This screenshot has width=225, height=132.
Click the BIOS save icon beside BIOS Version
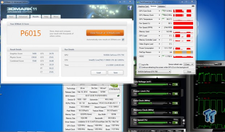click(118, 95)
